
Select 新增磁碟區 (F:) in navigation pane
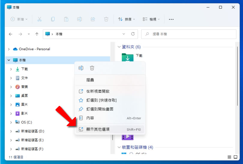coord(30,149)
